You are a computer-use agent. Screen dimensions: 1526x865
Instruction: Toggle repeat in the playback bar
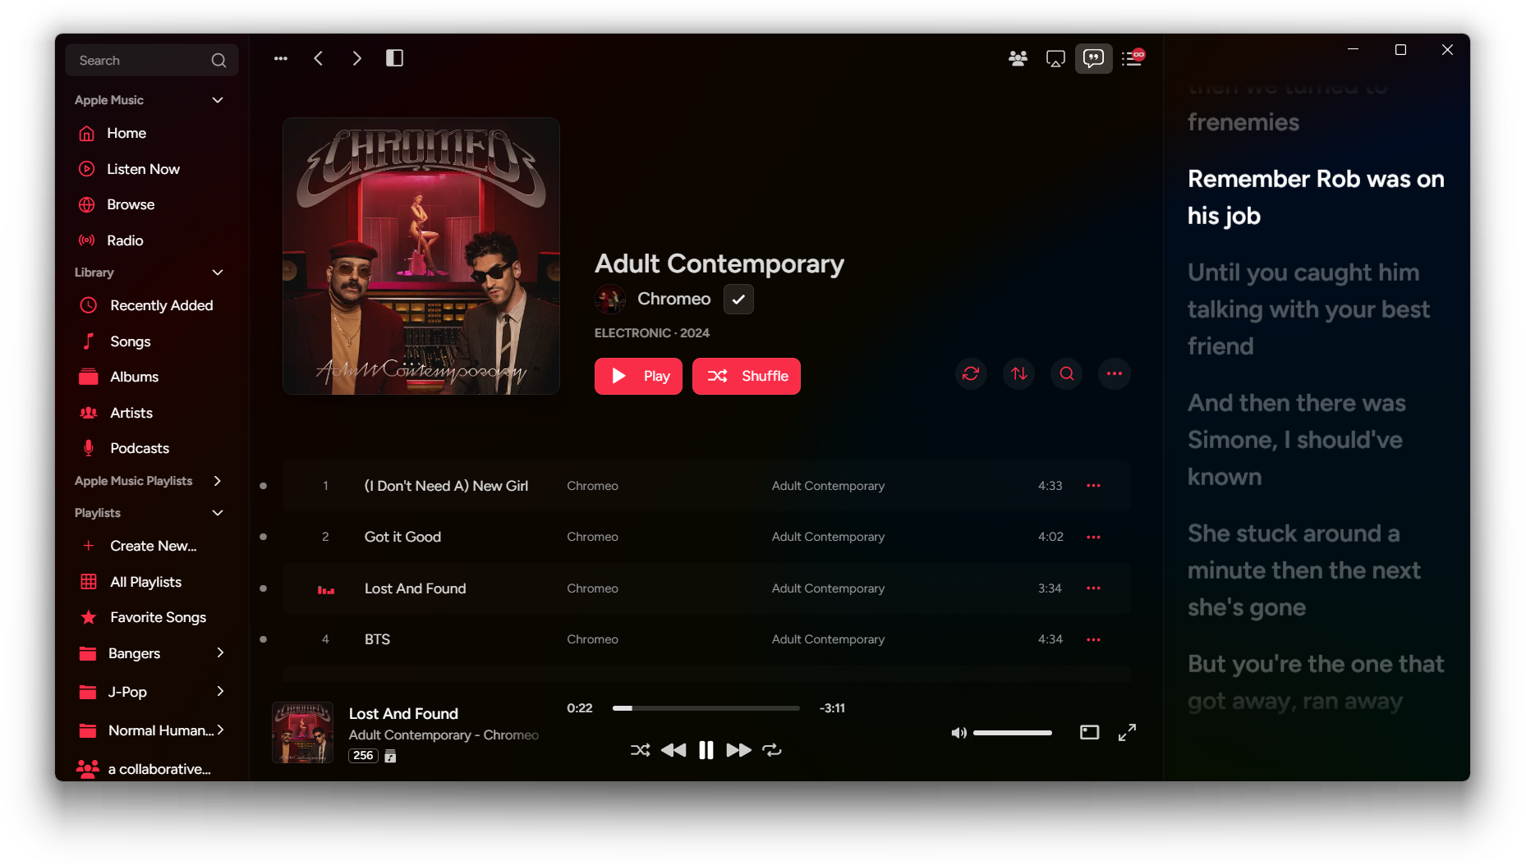pyautogui.click(x=772, y=750)
